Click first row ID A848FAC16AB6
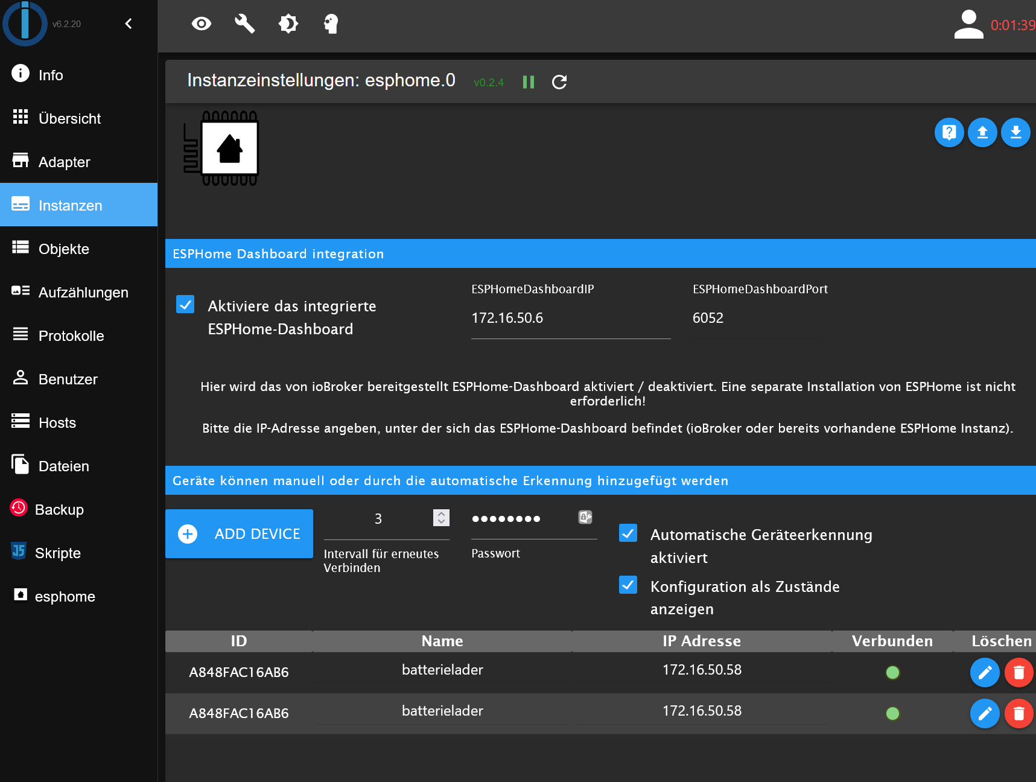The height and width of the screenshot is (782, 1036). [239, 672]
